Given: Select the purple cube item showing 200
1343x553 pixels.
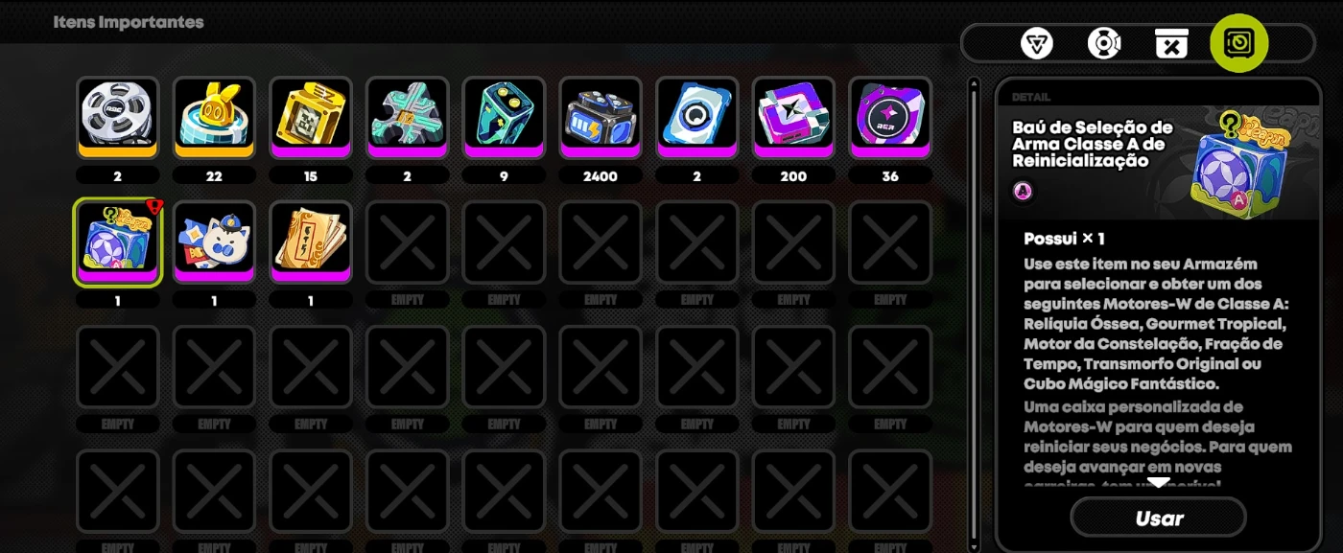Looking at the screenshot, I should pyautogui.click(x=794, y=118).
